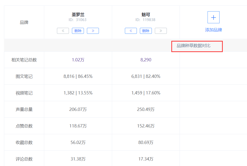
Task: Click 魅可 视频笔记 value 1,459
Action: pyautogui.click(x=137, y=93)
